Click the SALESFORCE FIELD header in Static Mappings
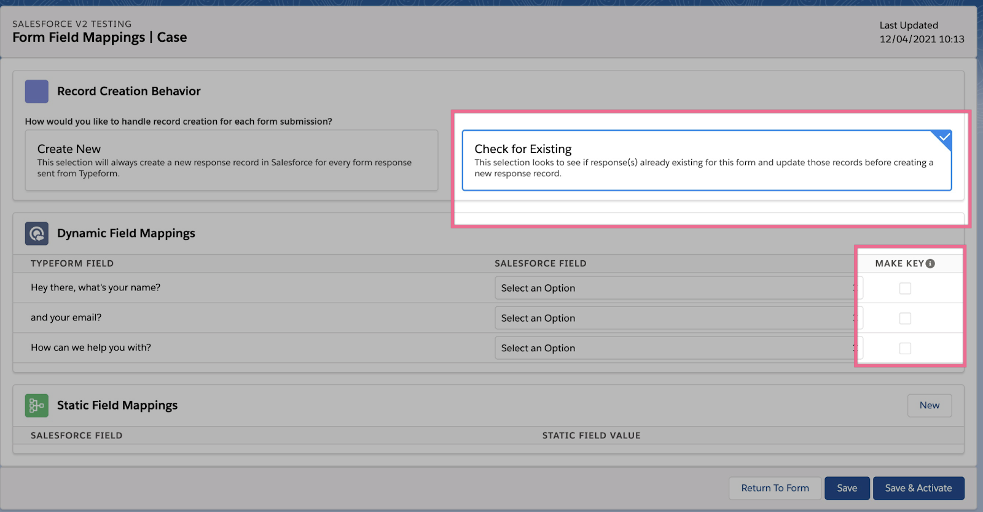 tap(77, 435)
